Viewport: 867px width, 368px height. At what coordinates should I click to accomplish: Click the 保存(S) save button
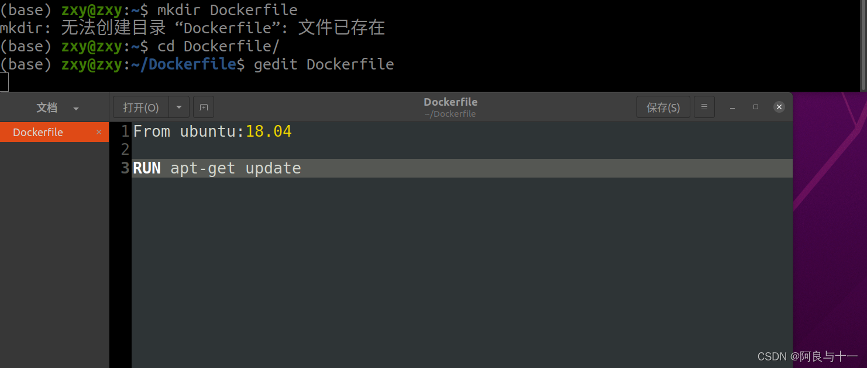pos(663,107)
